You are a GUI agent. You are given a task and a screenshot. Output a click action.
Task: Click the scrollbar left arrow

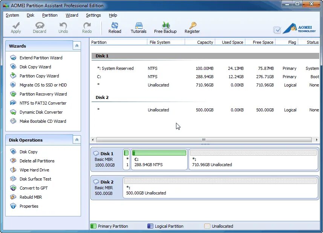click(93, 140)
